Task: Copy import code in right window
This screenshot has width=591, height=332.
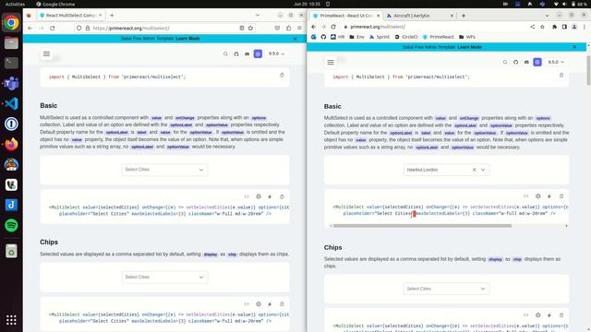Action: click(x=561, y=76)
